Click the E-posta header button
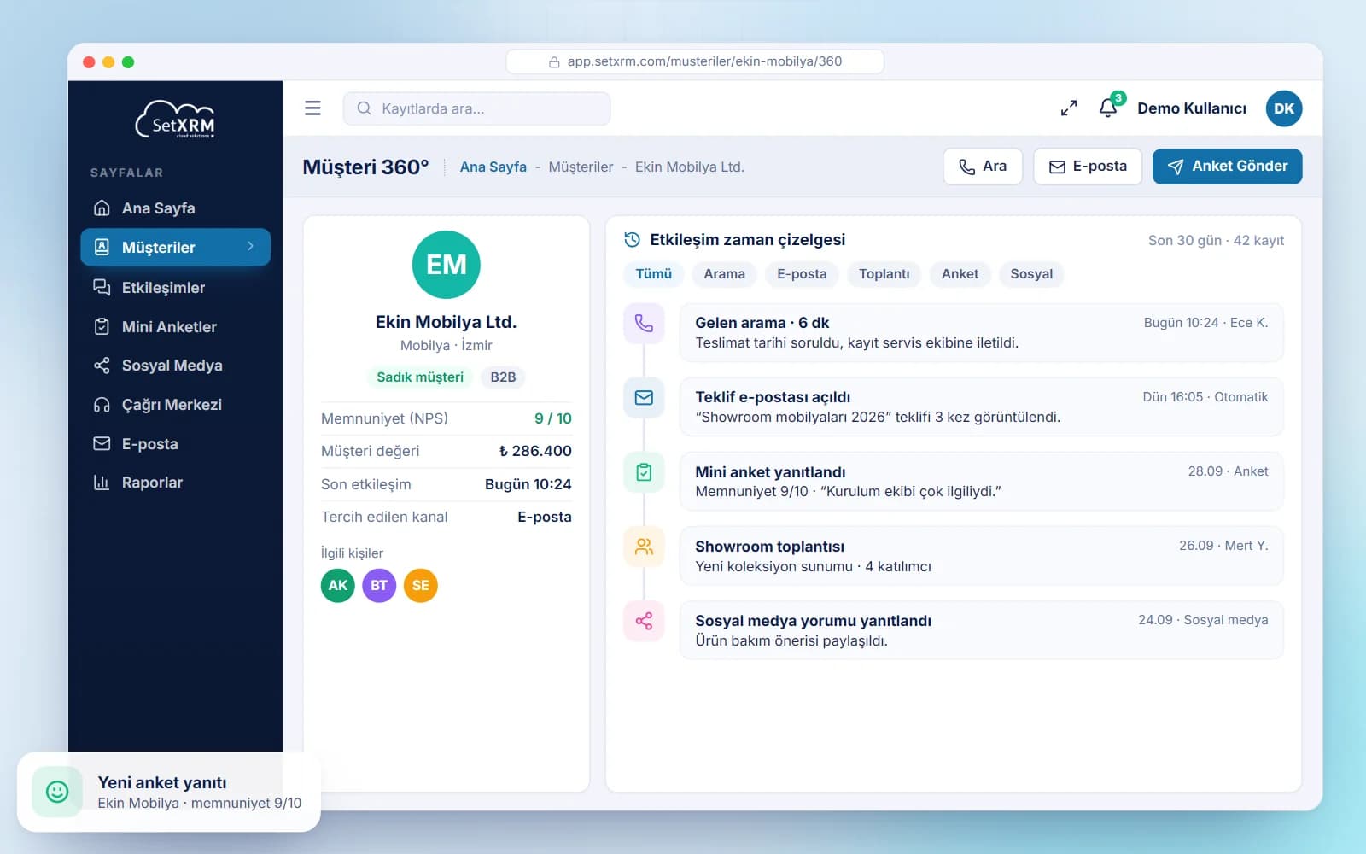Screen dimensions: 1366x854 click(x=1088, y=167)
